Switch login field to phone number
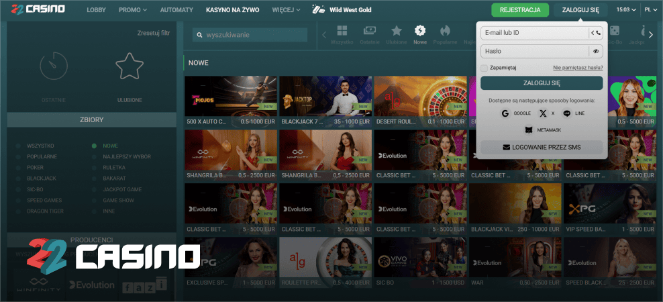This screenshot has width=663, height=302. coord(596,33)
